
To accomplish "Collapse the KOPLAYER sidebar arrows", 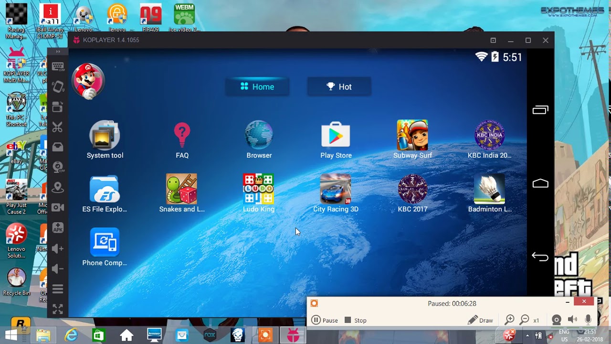I will 58,52.
